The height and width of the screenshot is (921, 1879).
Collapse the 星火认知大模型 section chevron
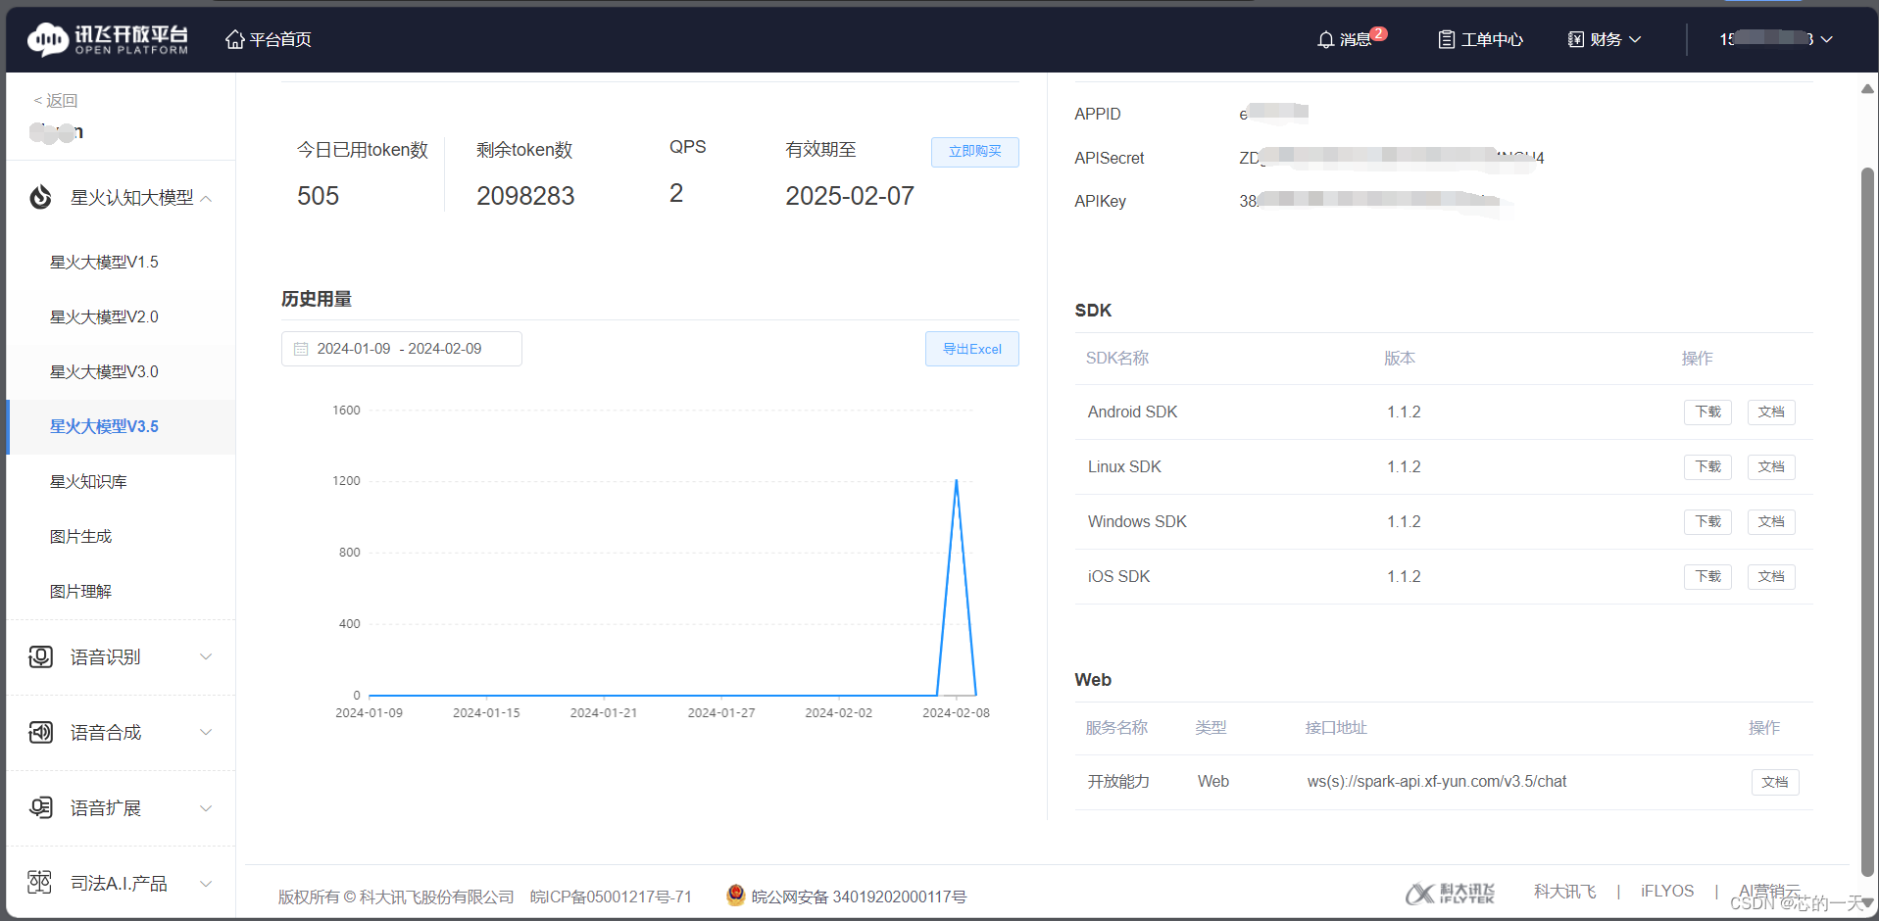[206, 198]
